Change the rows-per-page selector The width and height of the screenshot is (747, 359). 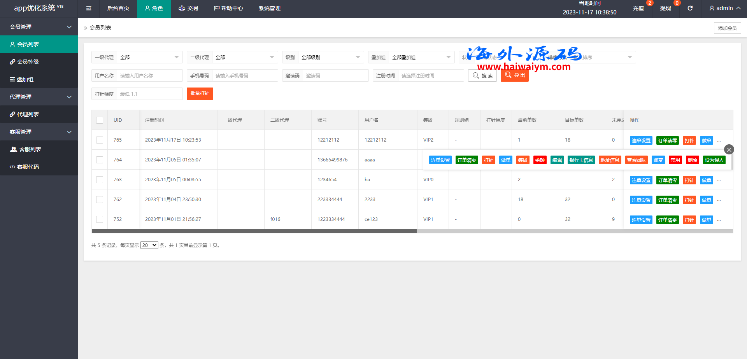[149, 245]
